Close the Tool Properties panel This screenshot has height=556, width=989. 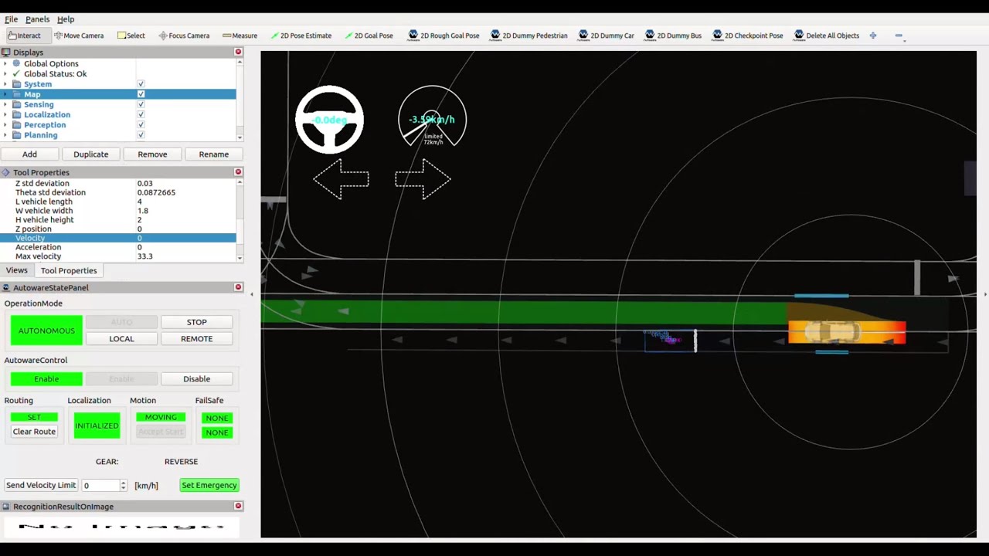pos(238,172)
